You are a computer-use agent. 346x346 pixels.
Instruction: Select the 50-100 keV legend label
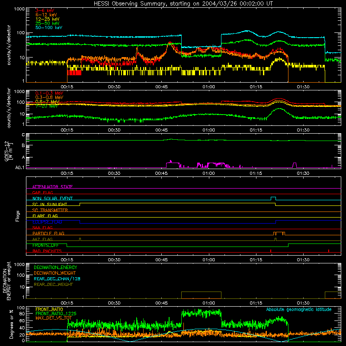coord(49,28)
